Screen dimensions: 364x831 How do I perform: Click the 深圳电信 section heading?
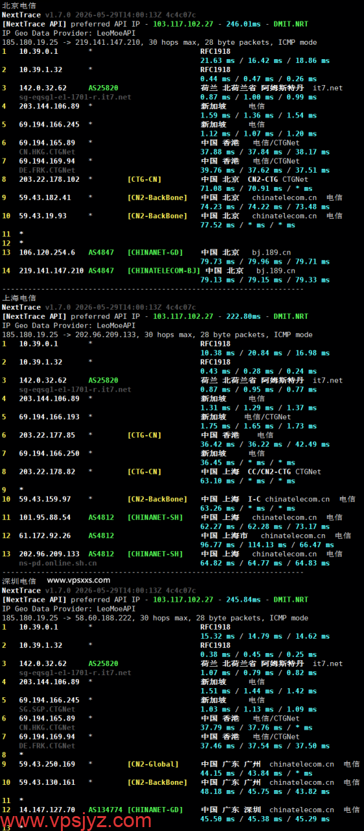coord(19,581)
